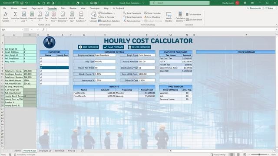Collapse the ribbon with the chevron
The image size is (278, 156).
(x=276, y=25)
